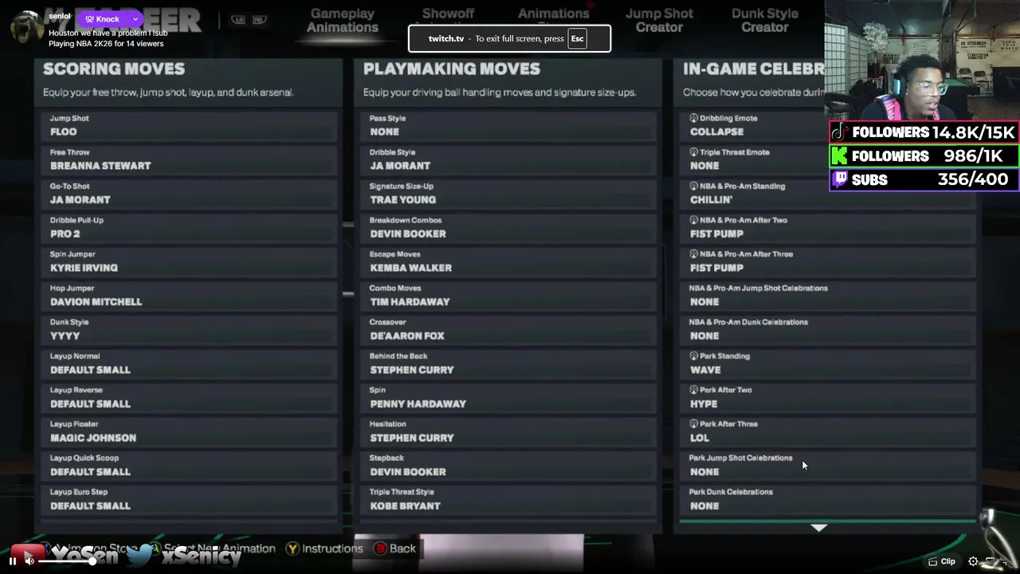The height and width of the screenshot is (574, 1020).
Task: Open the Spin Penny Hardaway row
Action: [509, 397]
